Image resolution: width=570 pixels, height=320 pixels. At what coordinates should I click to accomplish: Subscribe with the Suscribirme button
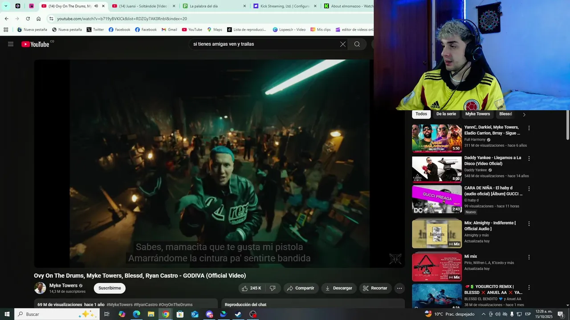click(110, 288)
